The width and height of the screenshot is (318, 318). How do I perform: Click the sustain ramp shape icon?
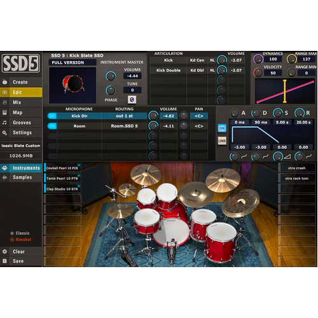pyautogui.click(x=287, y=156)
